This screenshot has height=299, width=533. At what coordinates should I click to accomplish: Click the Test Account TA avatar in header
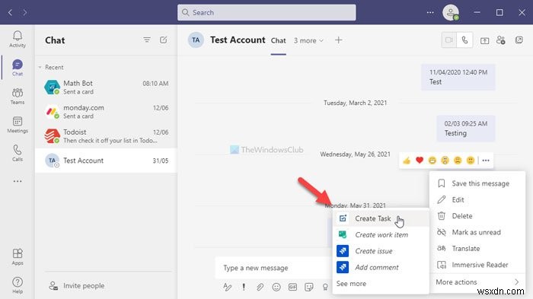tap(196, 40)
